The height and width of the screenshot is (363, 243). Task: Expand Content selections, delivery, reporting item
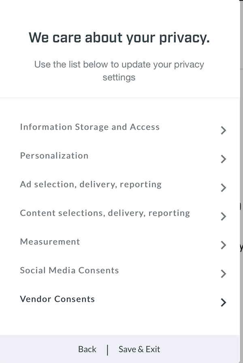tap(105, 213)
